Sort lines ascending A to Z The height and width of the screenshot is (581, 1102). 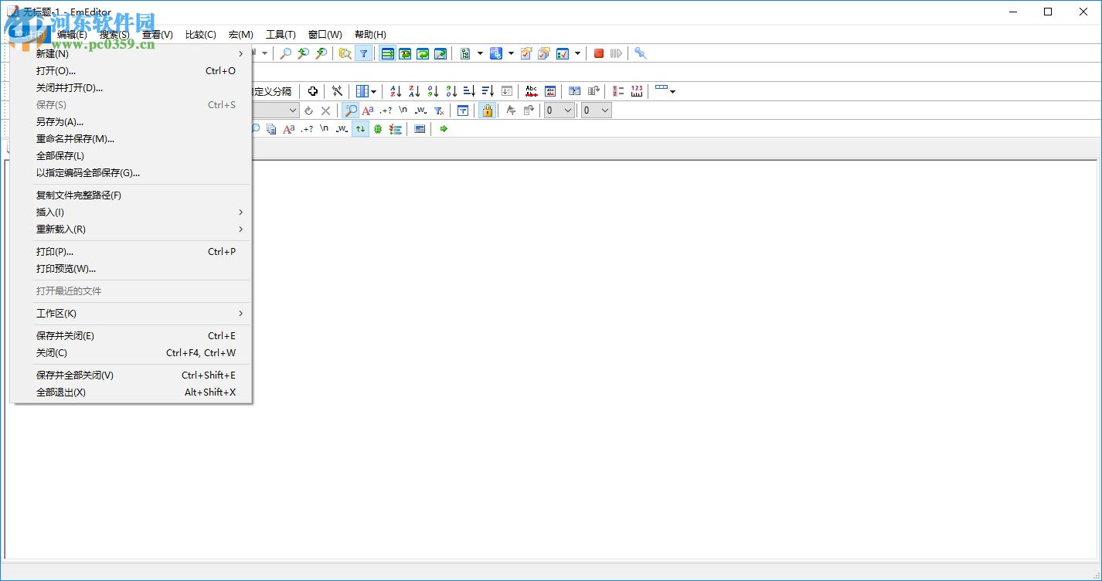tap(395, 90)
